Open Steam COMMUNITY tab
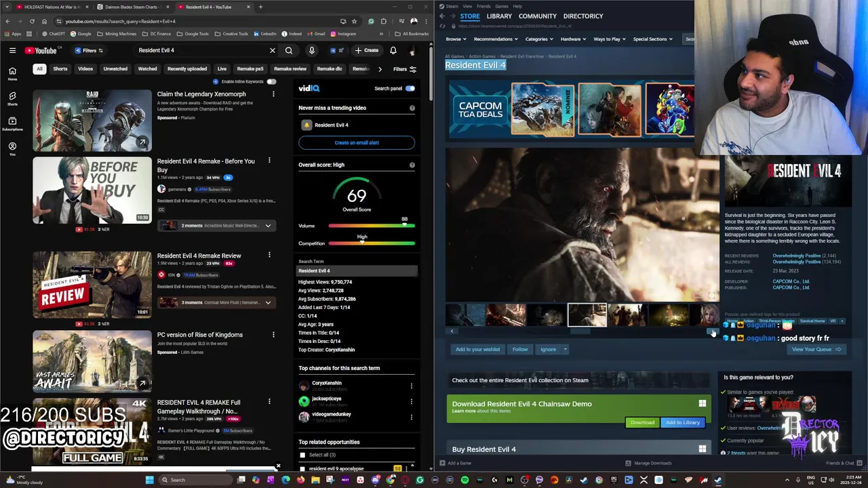Viewport: 868px width, 488px height. click(537, 16)
